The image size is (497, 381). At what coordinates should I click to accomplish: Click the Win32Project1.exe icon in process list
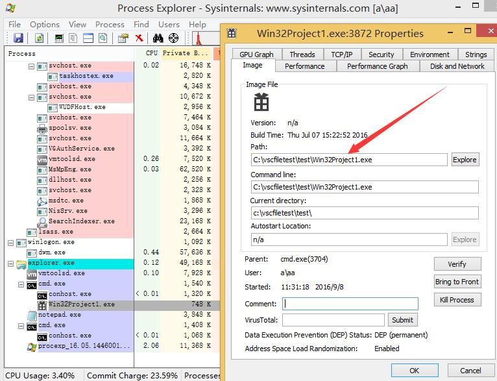[x=42, y=305]
